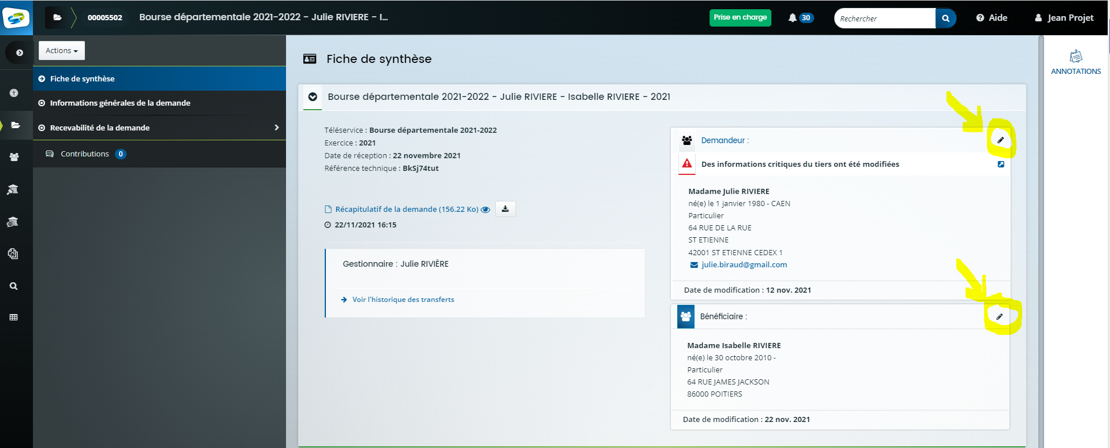1110x448 pixels.
Task: Collapse the Bourse départementale panel header chevron
Action: pos(313,97)
